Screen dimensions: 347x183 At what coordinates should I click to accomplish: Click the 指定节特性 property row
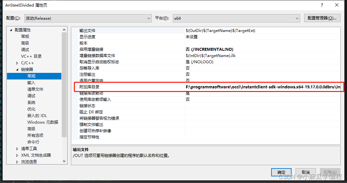pyautogui.click(x=205, y=137)
